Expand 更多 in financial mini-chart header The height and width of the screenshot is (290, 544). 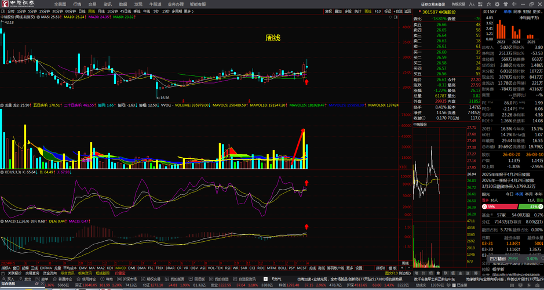(538, 12)
